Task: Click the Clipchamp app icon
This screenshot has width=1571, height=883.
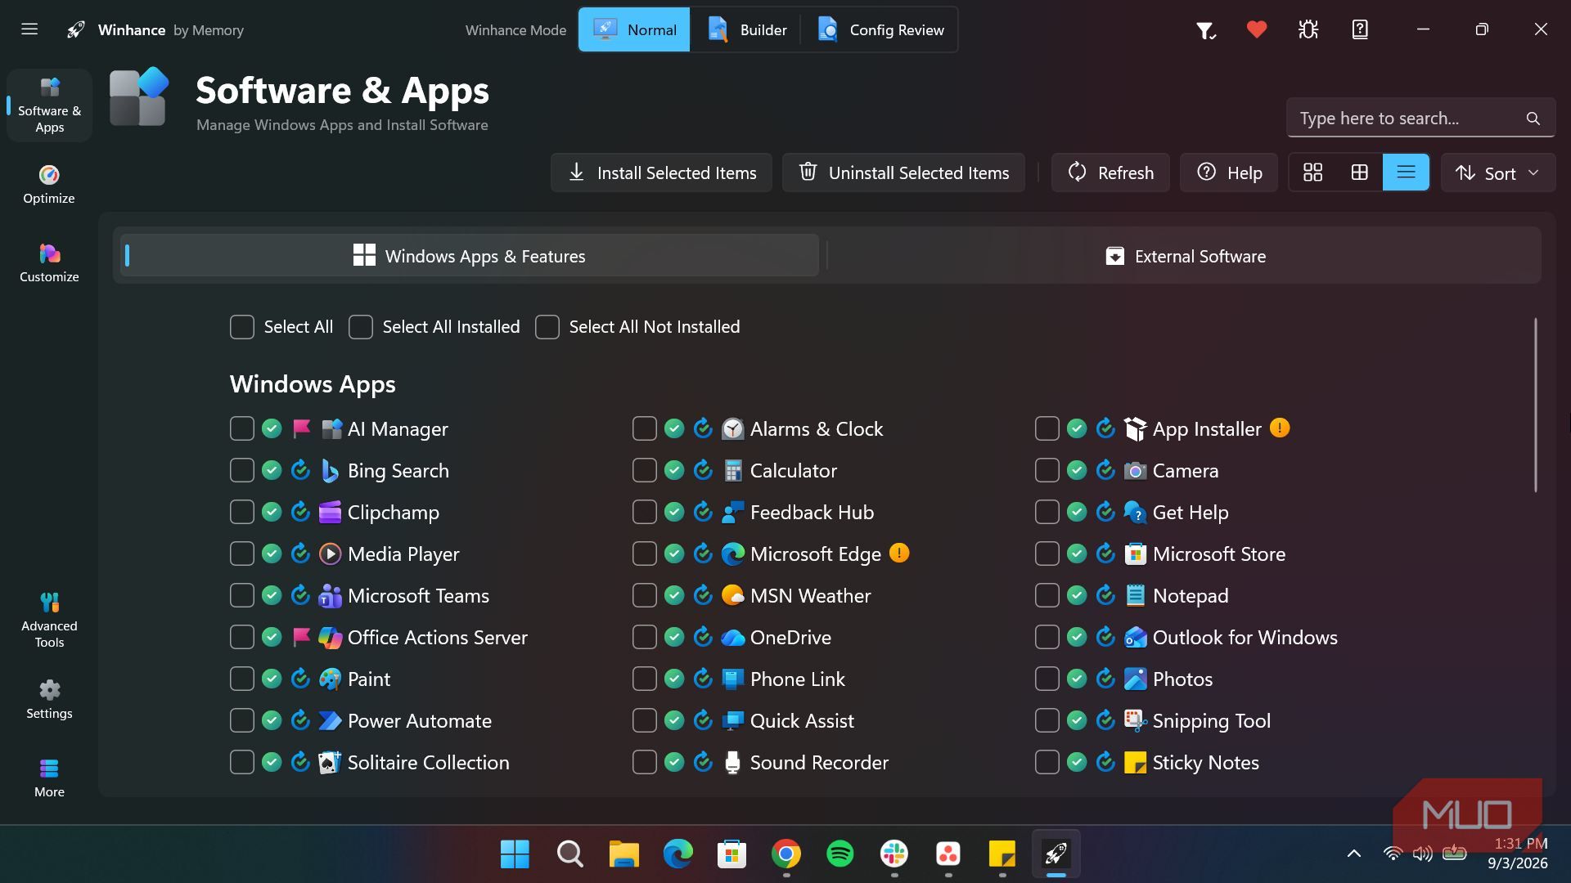Action: click(x=330, y=512)
